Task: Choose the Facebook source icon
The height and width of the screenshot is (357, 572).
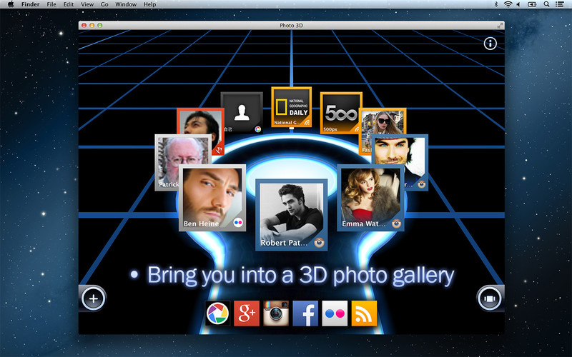Action: coord(305,313)
